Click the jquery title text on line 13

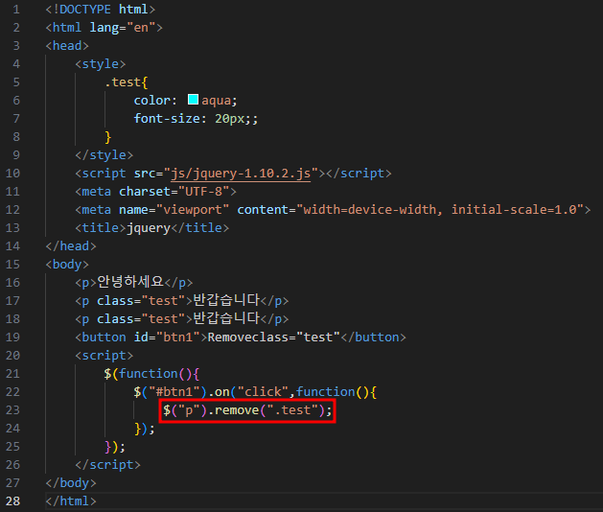tap(149, 228)
